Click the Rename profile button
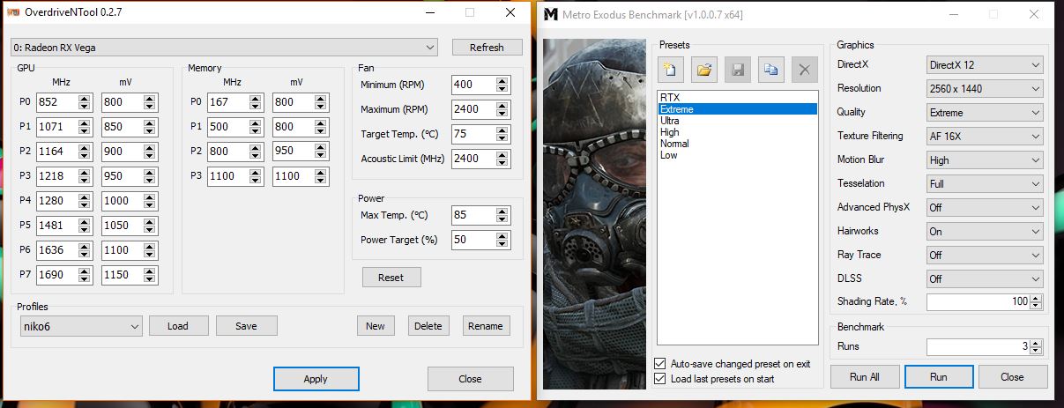Image resolution: width=1064 pixels, height=408 pixels. coord(486,326)
